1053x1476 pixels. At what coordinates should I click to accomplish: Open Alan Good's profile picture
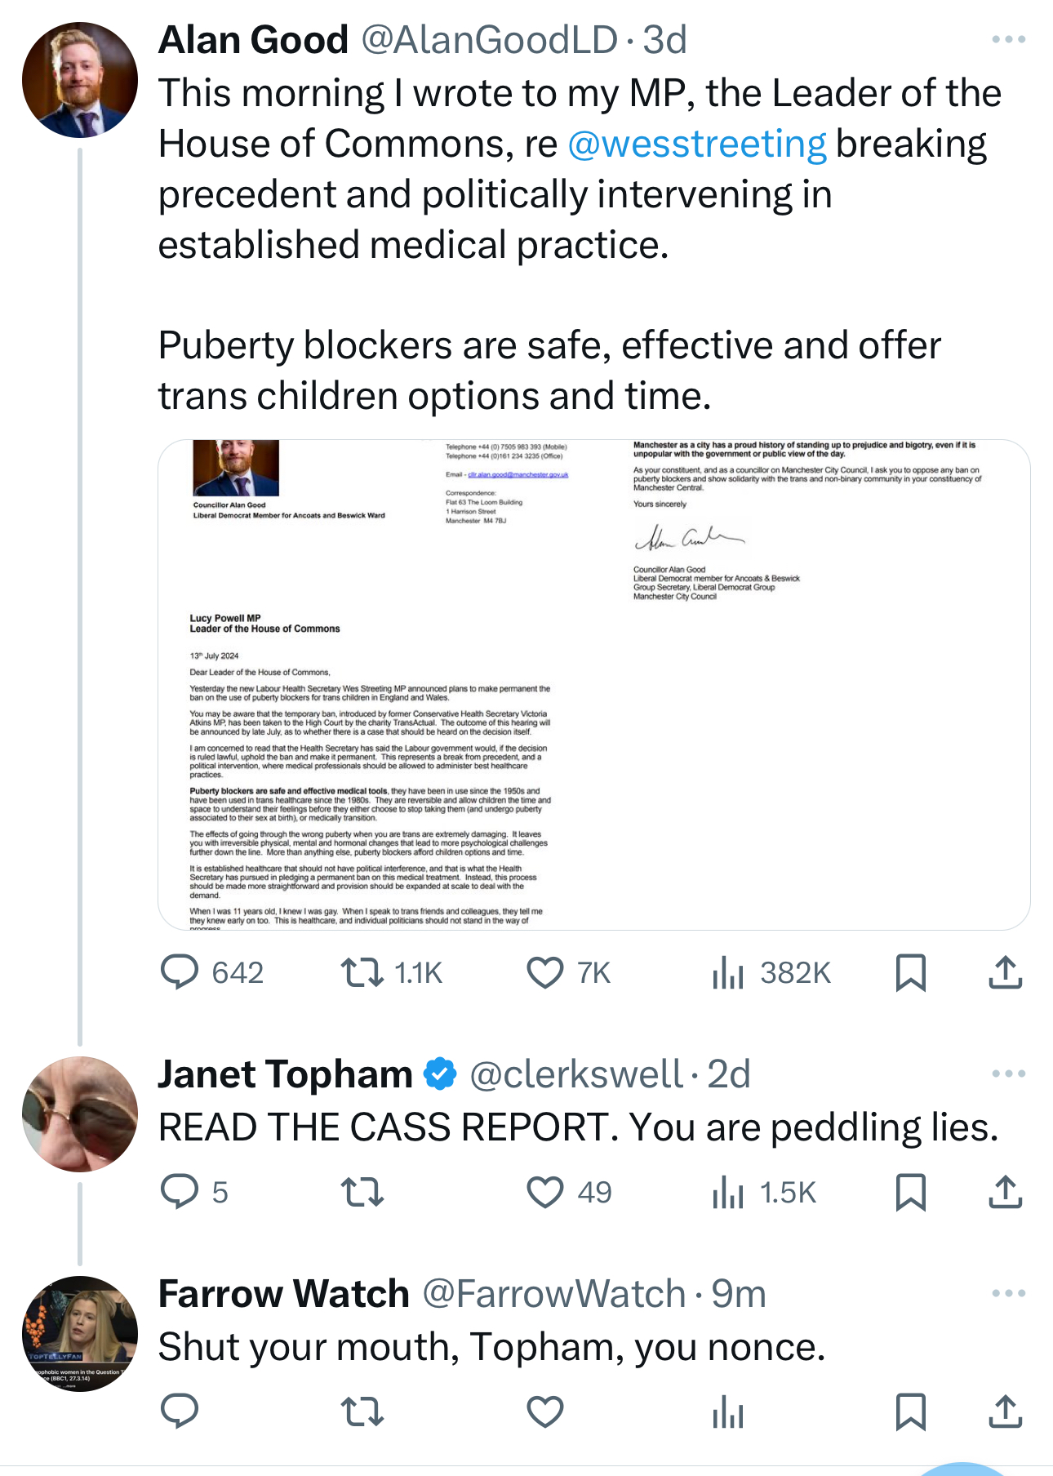[x=80, y=80]
